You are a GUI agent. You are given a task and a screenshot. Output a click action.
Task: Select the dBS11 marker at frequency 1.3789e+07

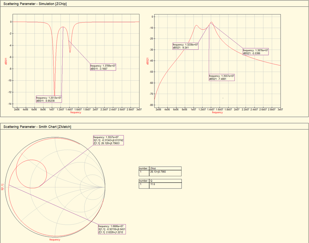pyautogui.click(x=103, y=67)
